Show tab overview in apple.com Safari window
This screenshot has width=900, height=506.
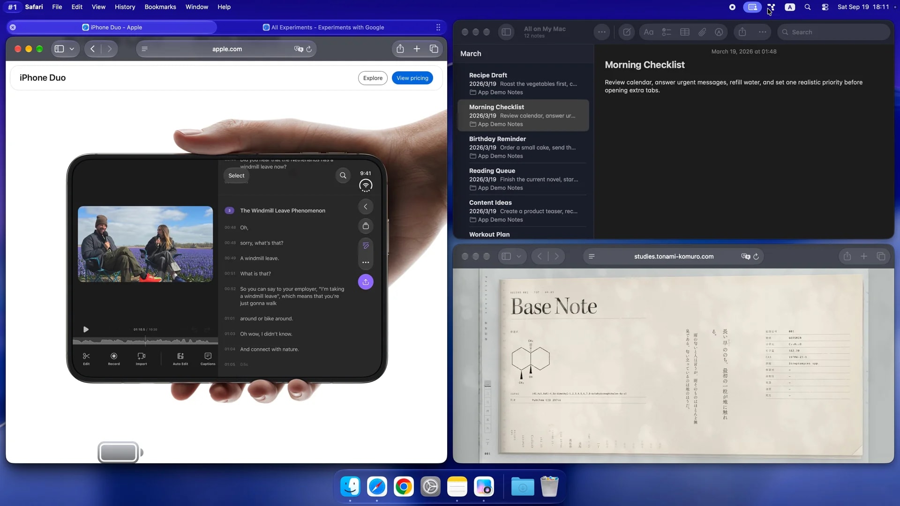[x=434, y=49]
